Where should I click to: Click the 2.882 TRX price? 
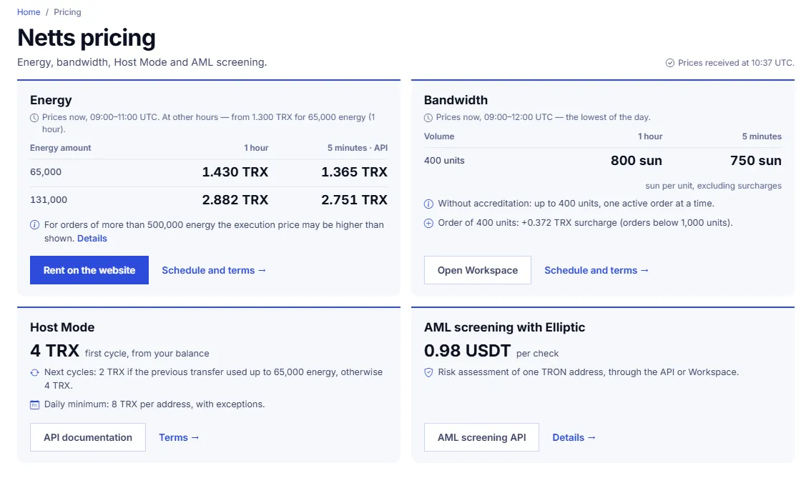(235, 200)
